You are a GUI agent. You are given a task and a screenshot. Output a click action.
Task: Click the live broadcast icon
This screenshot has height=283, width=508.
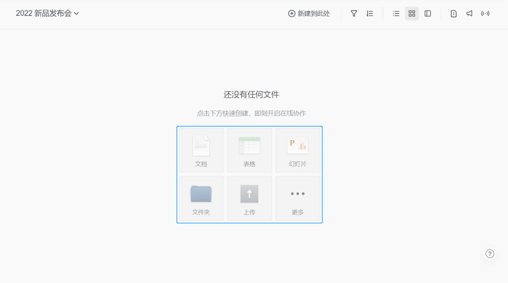(x=485, y=14)
